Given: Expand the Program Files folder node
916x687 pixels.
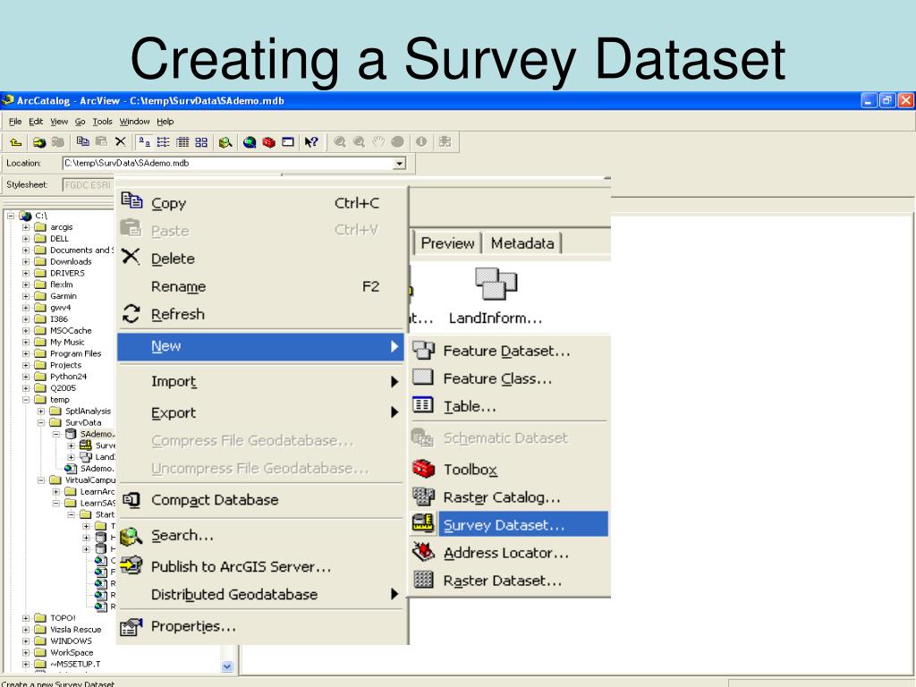Looking at the screenshot, I should [26, 353].
